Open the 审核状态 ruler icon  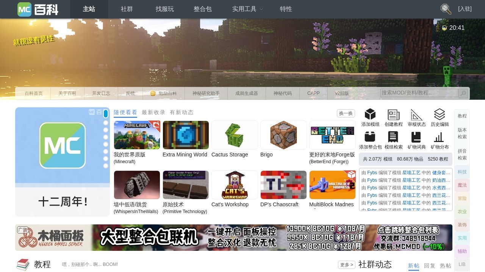pos(416,114)
